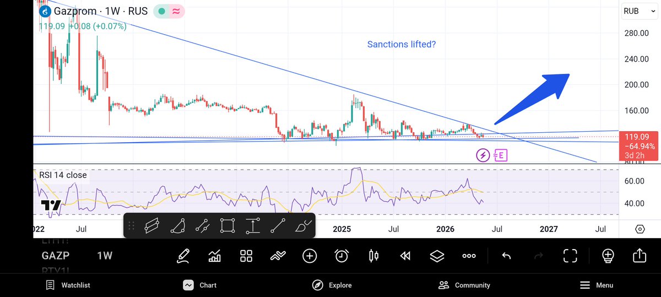661x297 pixels.
Task: Toggle the green market status indicator
Action: point(161,11)
